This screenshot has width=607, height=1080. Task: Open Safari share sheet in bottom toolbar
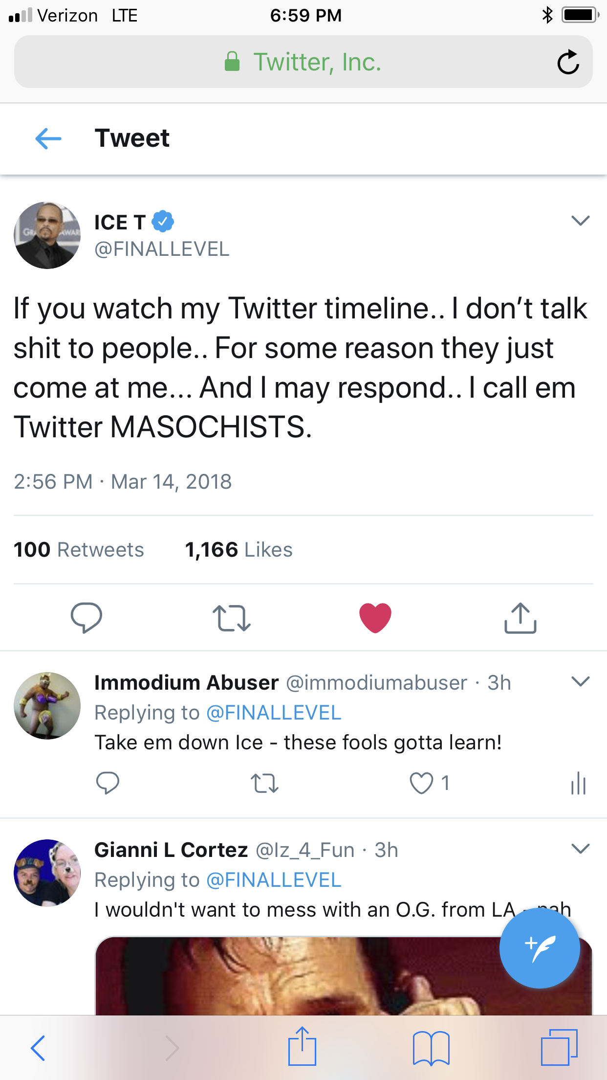[302, 1047]
